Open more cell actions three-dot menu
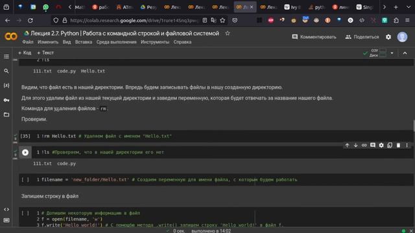Screen dimensions: 415x233 click(x=407, y=145)
